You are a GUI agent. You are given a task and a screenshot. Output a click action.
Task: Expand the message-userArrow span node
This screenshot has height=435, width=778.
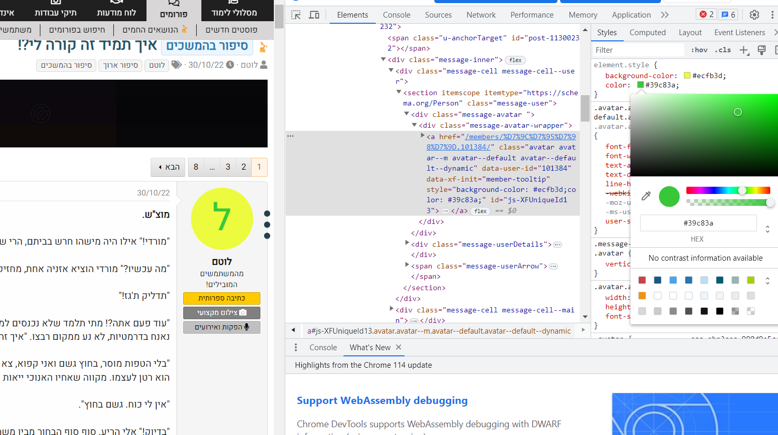click(407, 264)
